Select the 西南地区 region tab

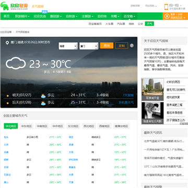(104, 126)
